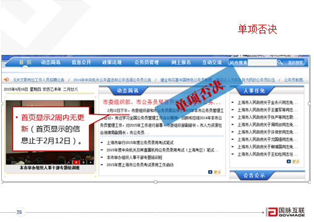Open the 动态简讯 navigation menu
Image resolution: width=314 pixels, height=222 pixels.
point(51,62)
